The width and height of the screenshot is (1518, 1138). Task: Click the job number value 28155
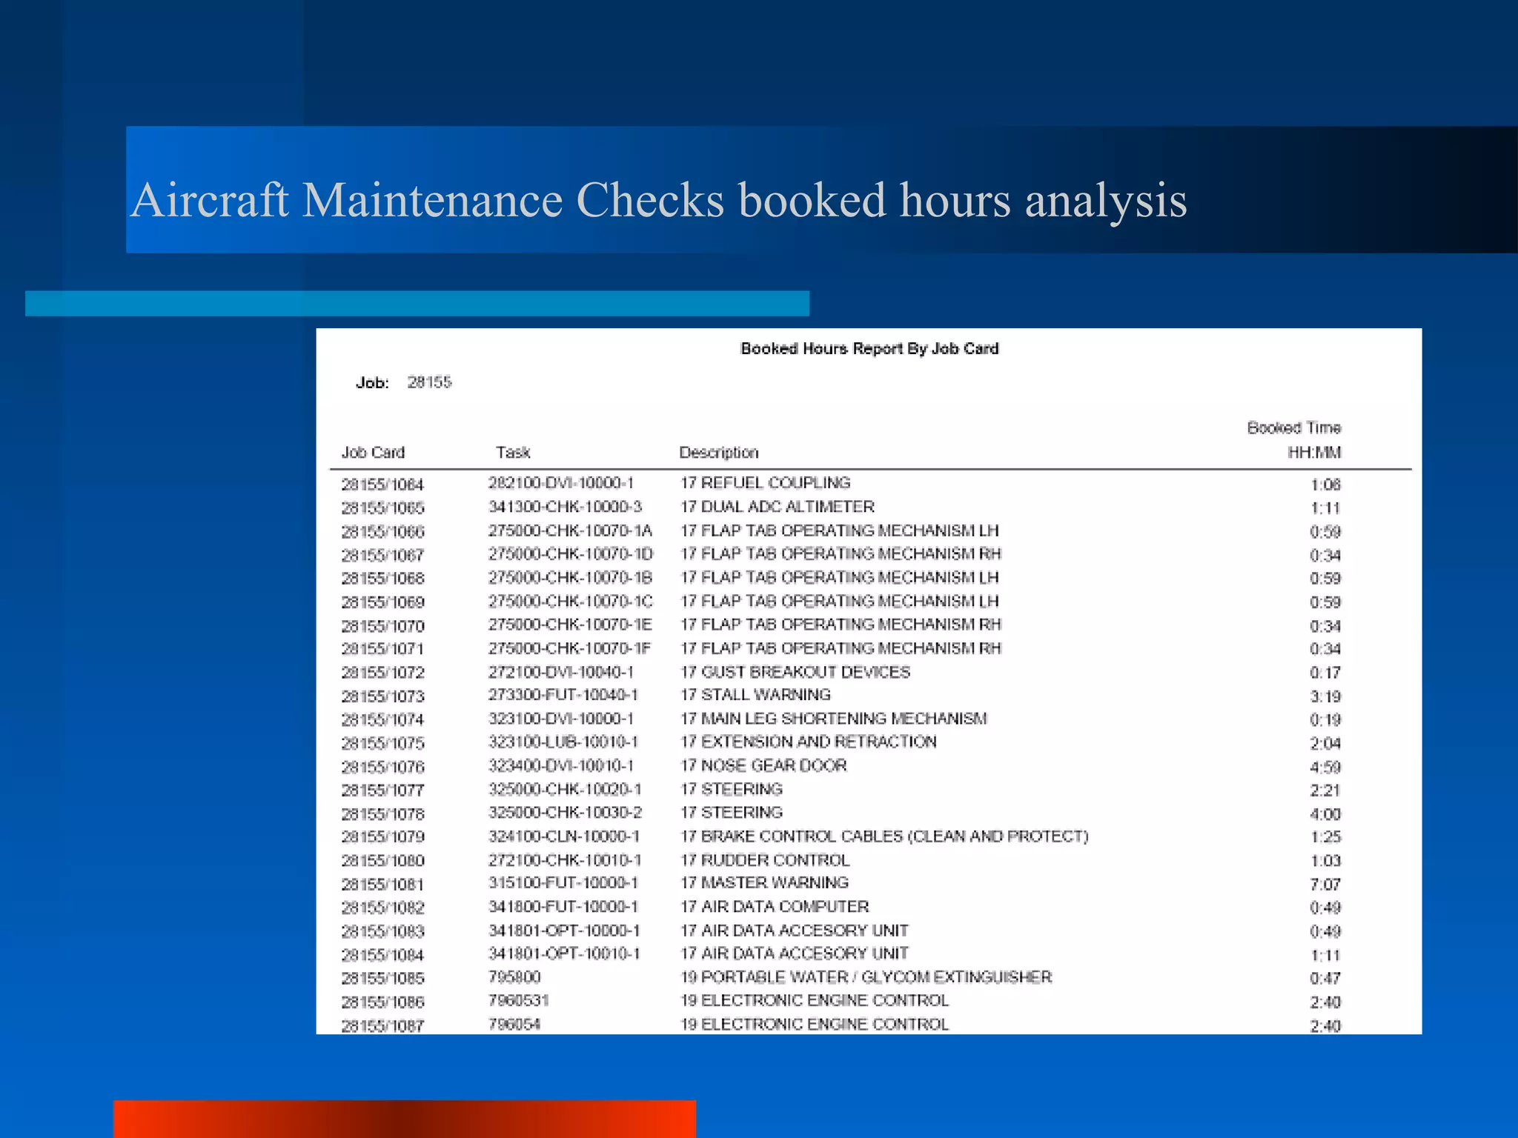[x=429, y=382]
